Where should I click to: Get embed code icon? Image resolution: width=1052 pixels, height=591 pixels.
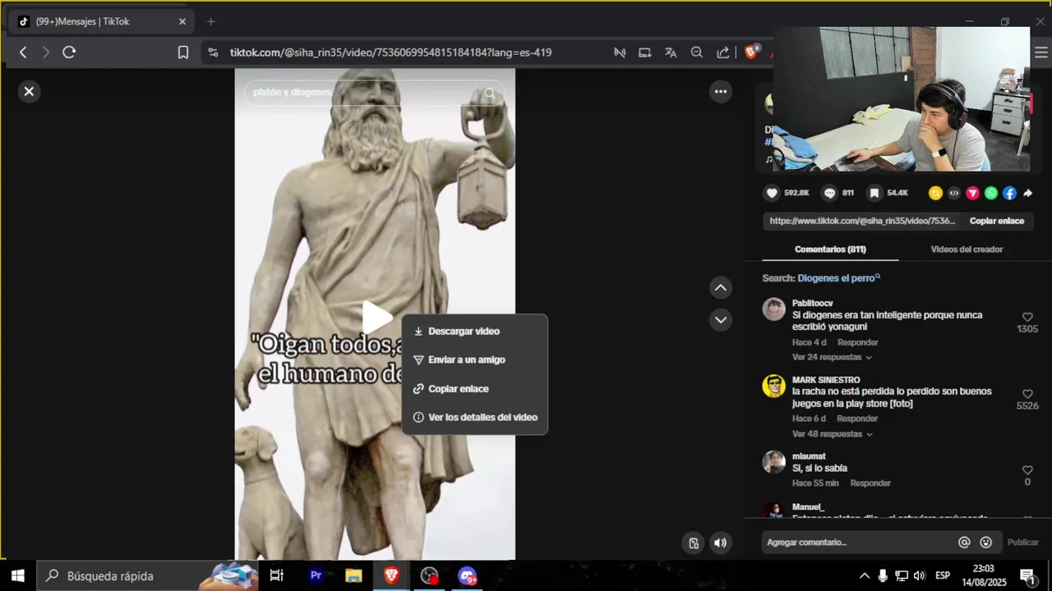pos(954,193)
